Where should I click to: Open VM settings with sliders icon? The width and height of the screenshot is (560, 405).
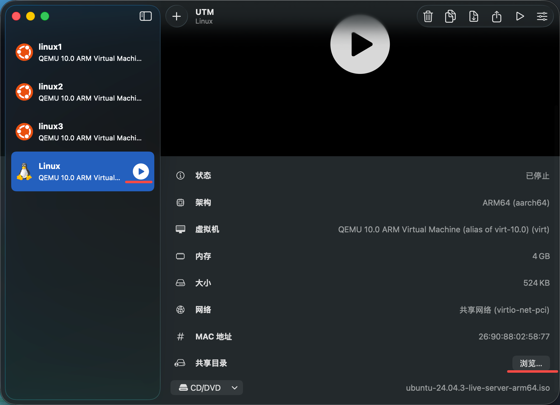(x=542, y=16)
